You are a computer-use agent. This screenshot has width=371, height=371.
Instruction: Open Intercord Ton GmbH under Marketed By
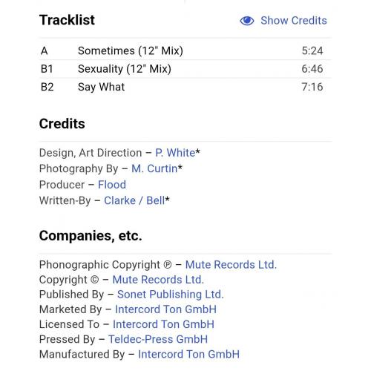[165, 309]
